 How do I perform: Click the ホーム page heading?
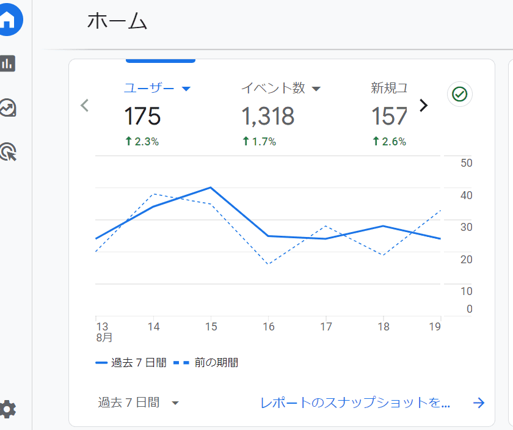117,21
